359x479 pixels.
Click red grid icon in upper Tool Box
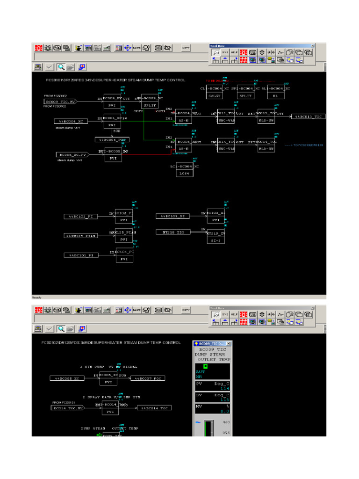(x=243, y=60)
